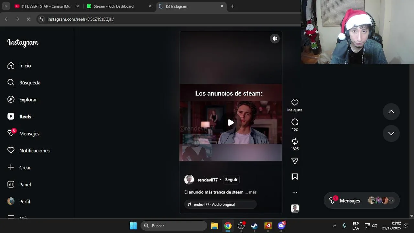
Task: View site information icon in address bar
Action: [x=41, y=19]
